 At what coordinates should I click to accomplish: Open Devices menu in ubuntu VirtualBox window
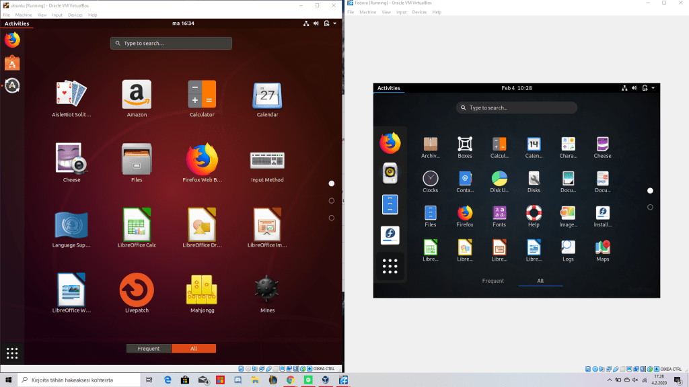(x=75, y=15)
